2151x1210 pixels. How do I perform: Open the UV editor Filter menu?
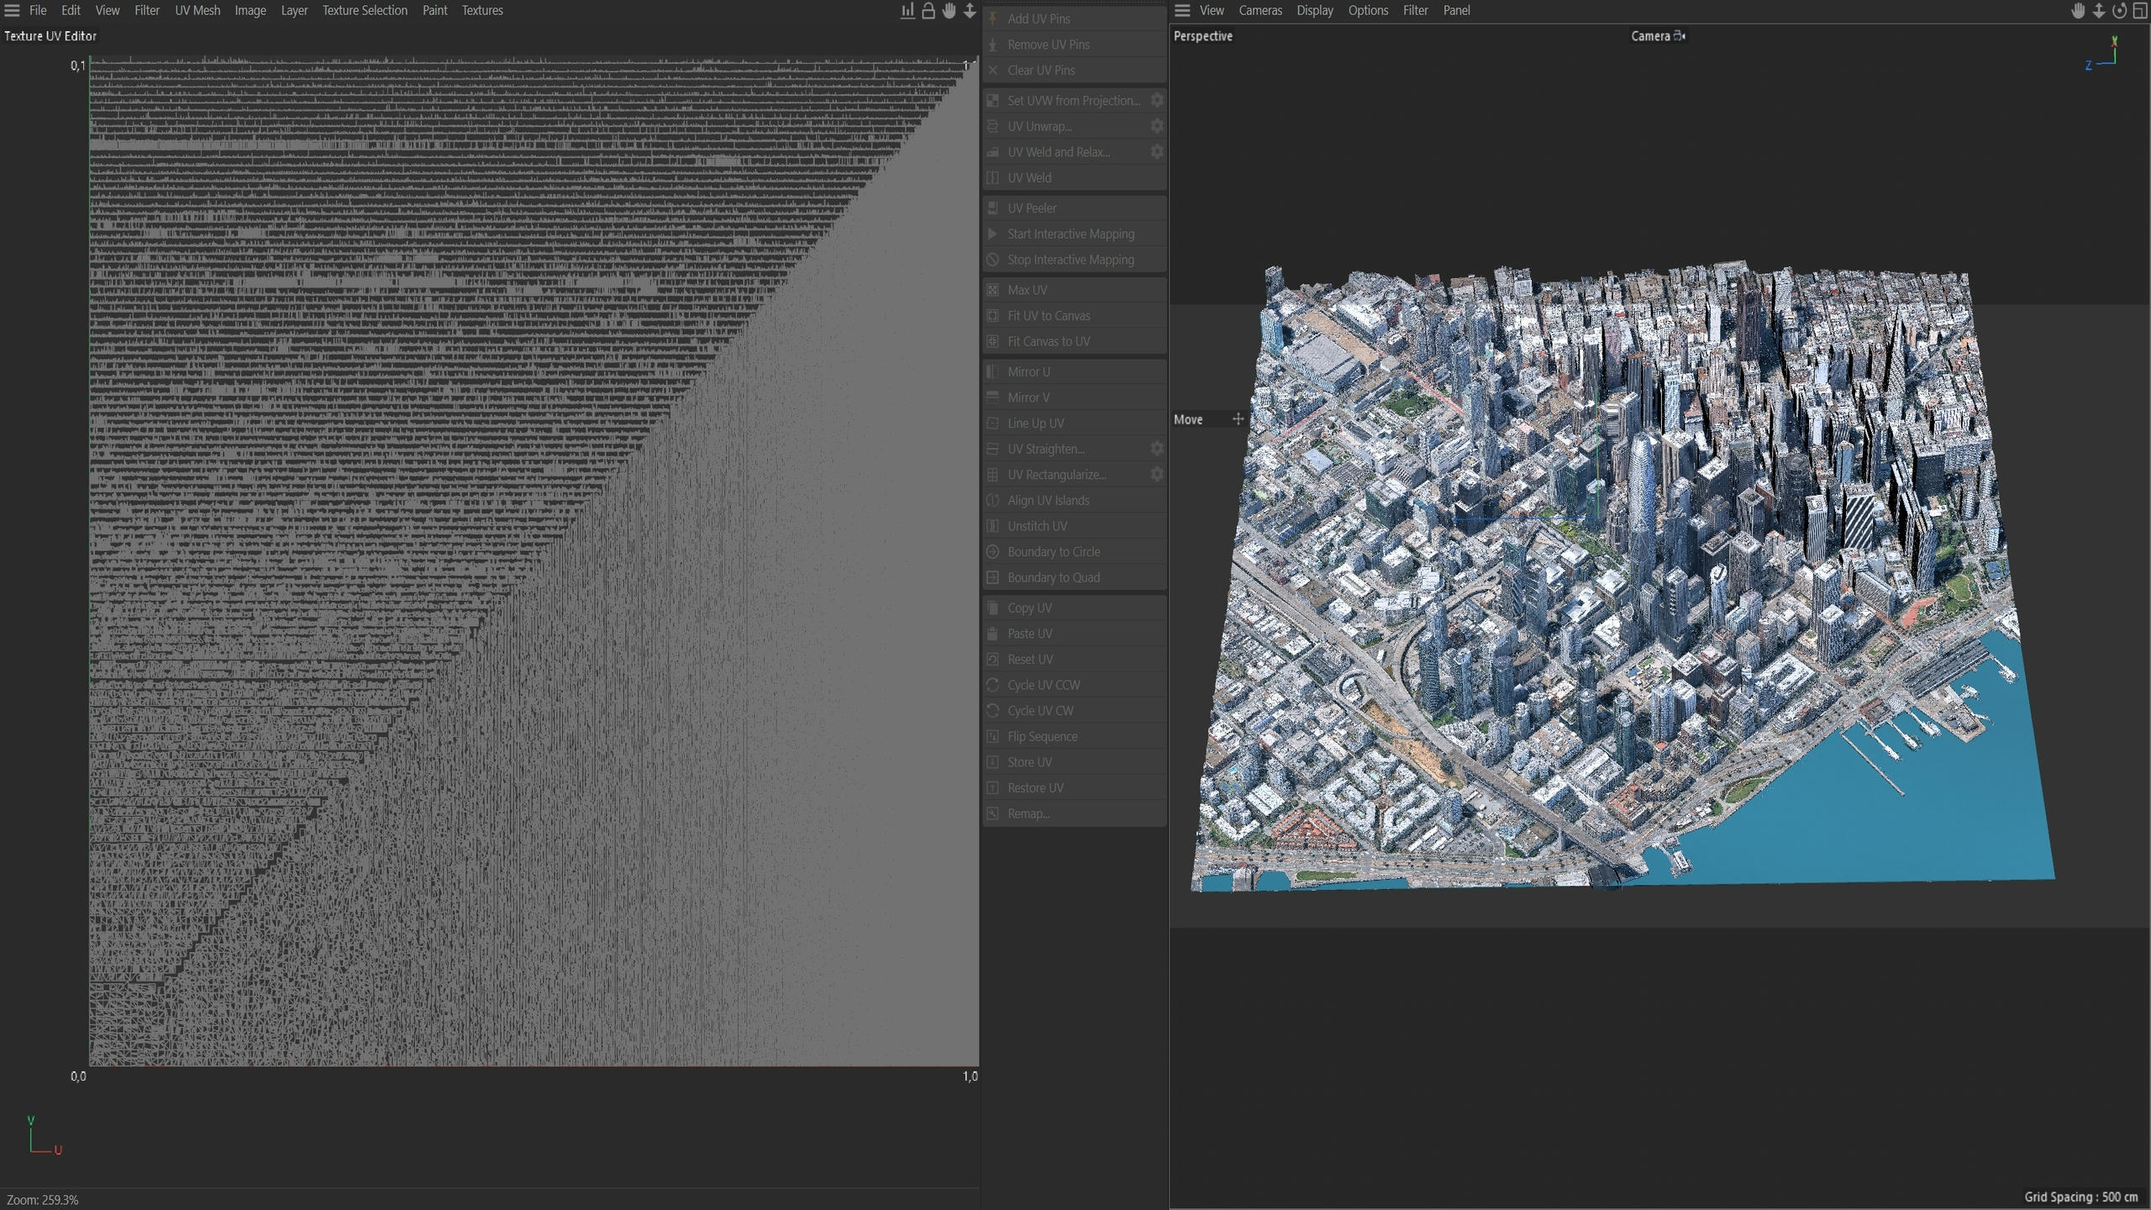(147, 10)
